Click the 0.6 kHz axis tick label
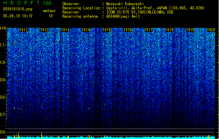 (x=3, y=132)
